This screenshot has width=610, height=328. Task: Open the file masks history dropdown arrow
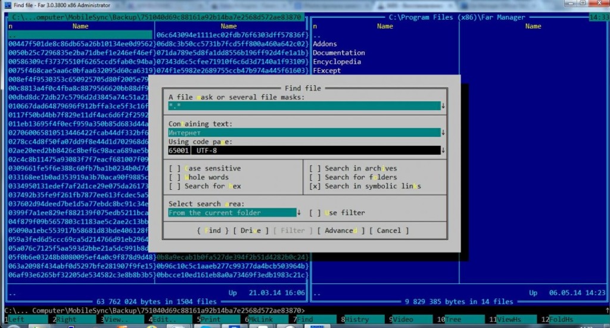coord(443,106)
